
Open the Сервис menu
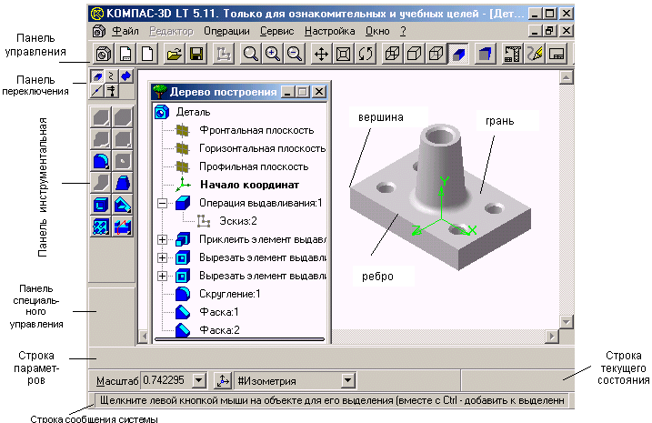pos(277,31)
